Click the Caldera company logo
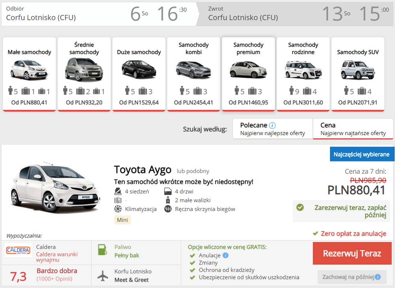This screenshot has height=288, width=395. point(18,250)
